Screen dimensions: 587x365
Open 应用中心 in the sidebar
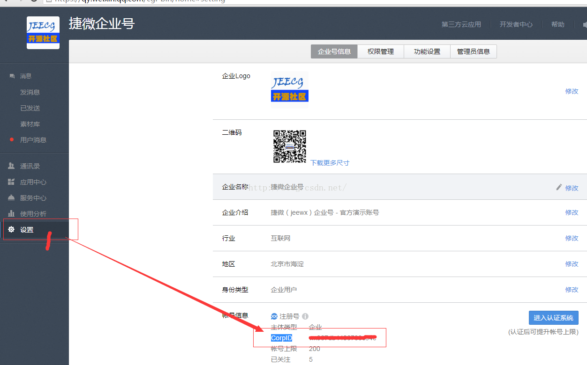33,182
